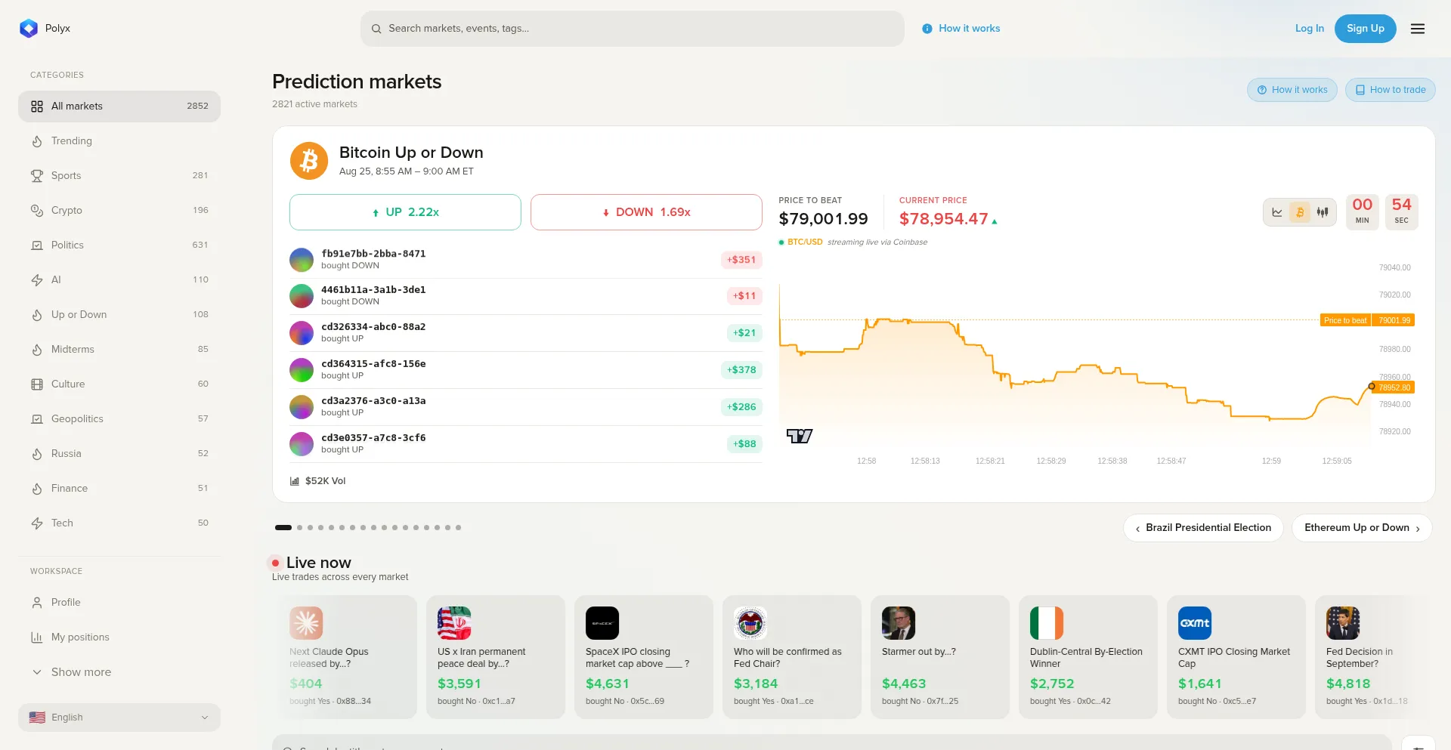Image resolution: width=1451 pixels, height=750 pixels.
Task: Open the Crypto category
Action: pyautogui.click(x=119, y=211)
